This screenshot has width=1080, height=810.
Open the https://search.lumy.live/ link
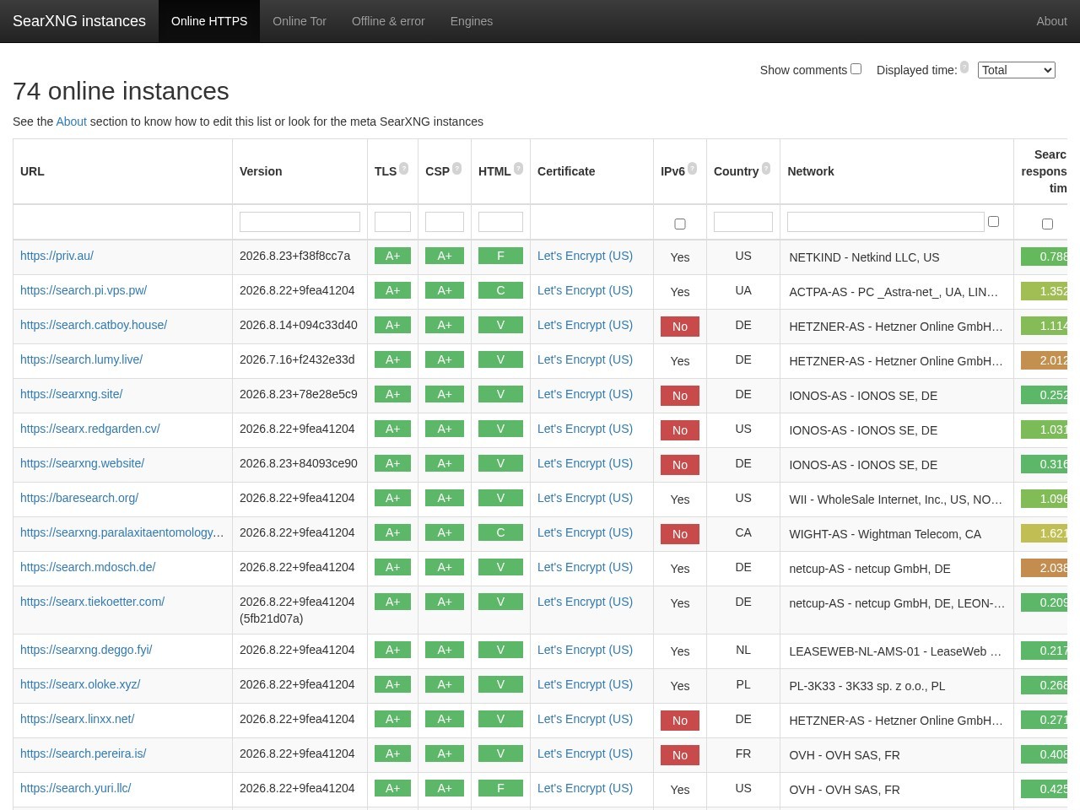81,359
